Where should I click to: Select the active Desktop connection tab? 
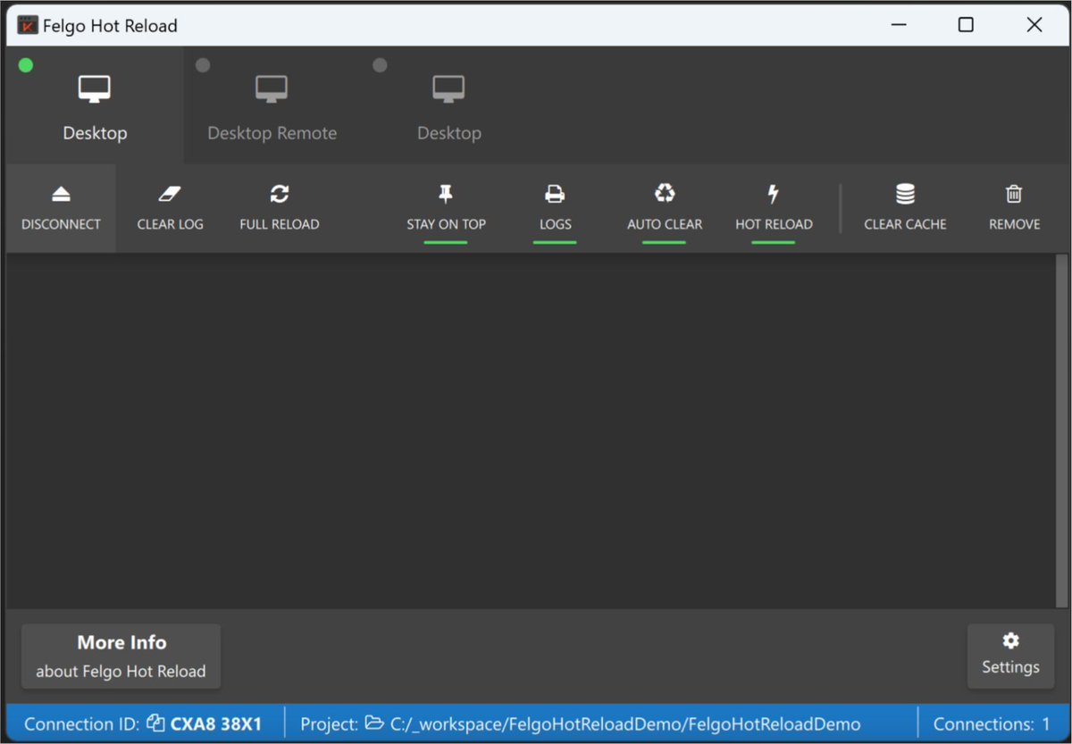95,105
